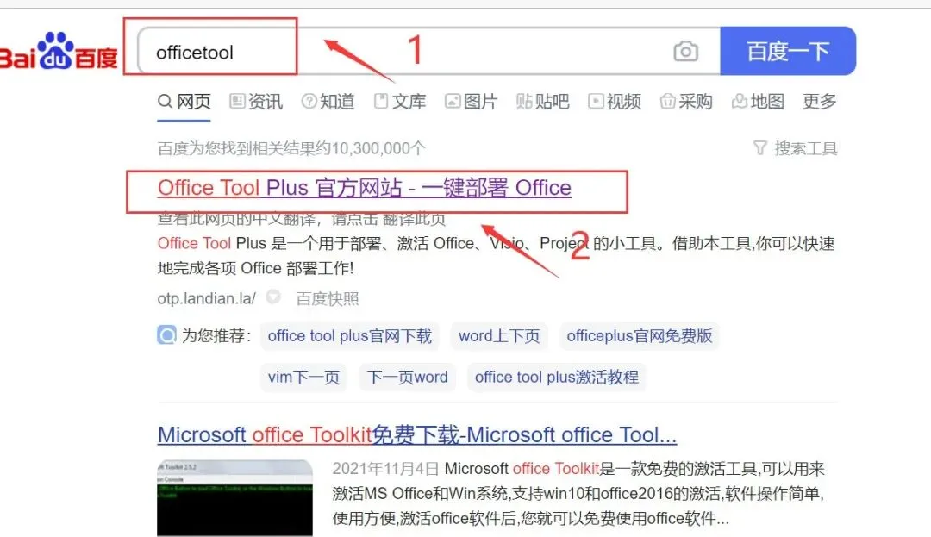931x537 pixels.
Task: Open camera image search icon
Action: 686,51
